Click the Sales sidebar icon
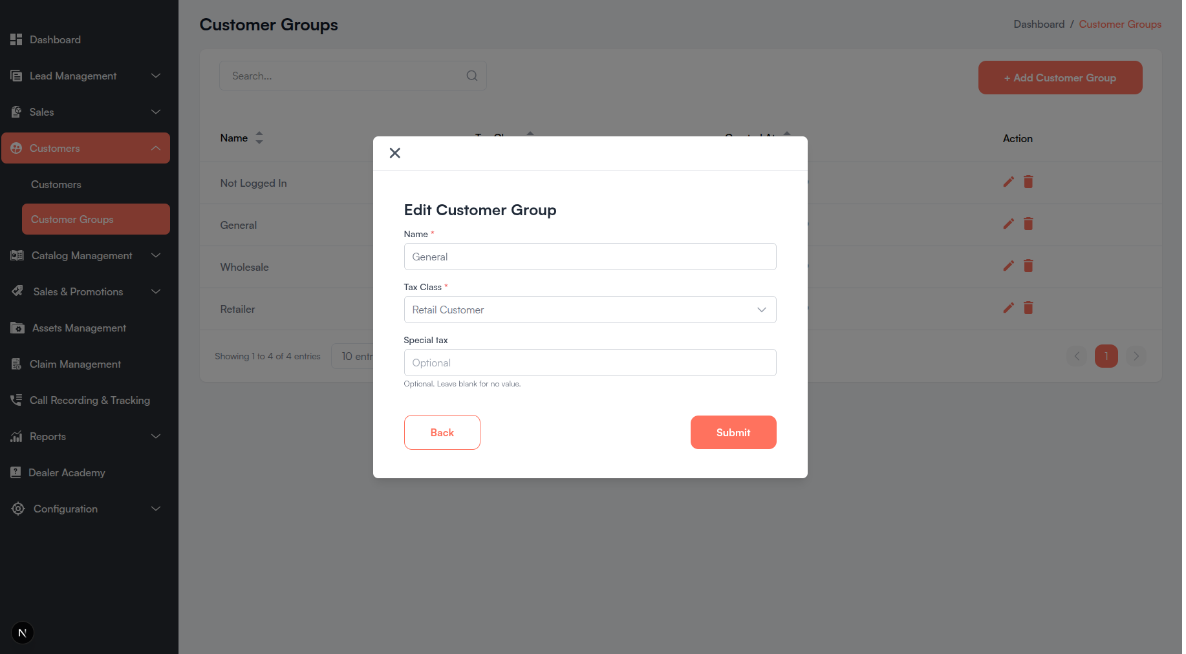 16,112
